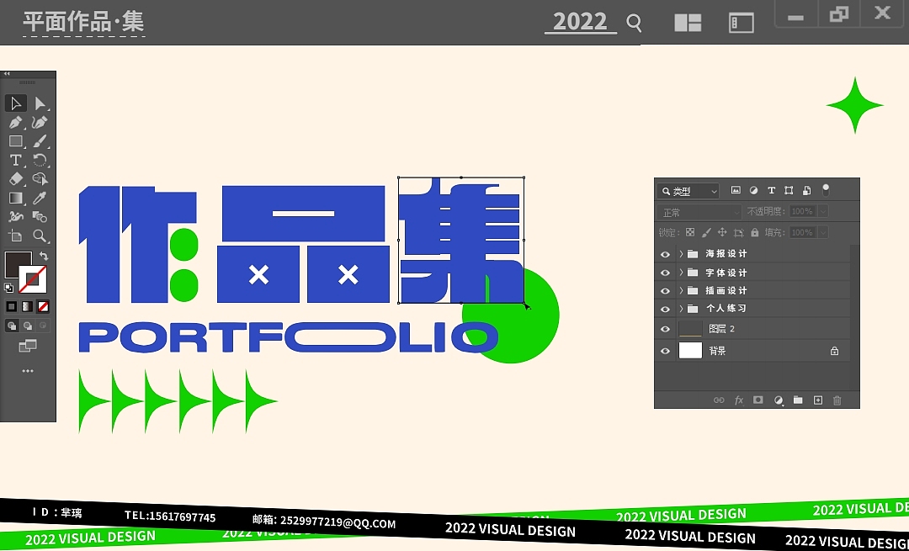This screenshot has width=909, height=551.
Task: Open the sidebar panel layout icon
Action: (741, 23)
